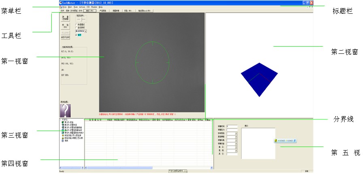Image resolution: width=364 pixels, height=174 pixels.
Task: Enable the 快速模式 checkbox
Action: (76, 25)
